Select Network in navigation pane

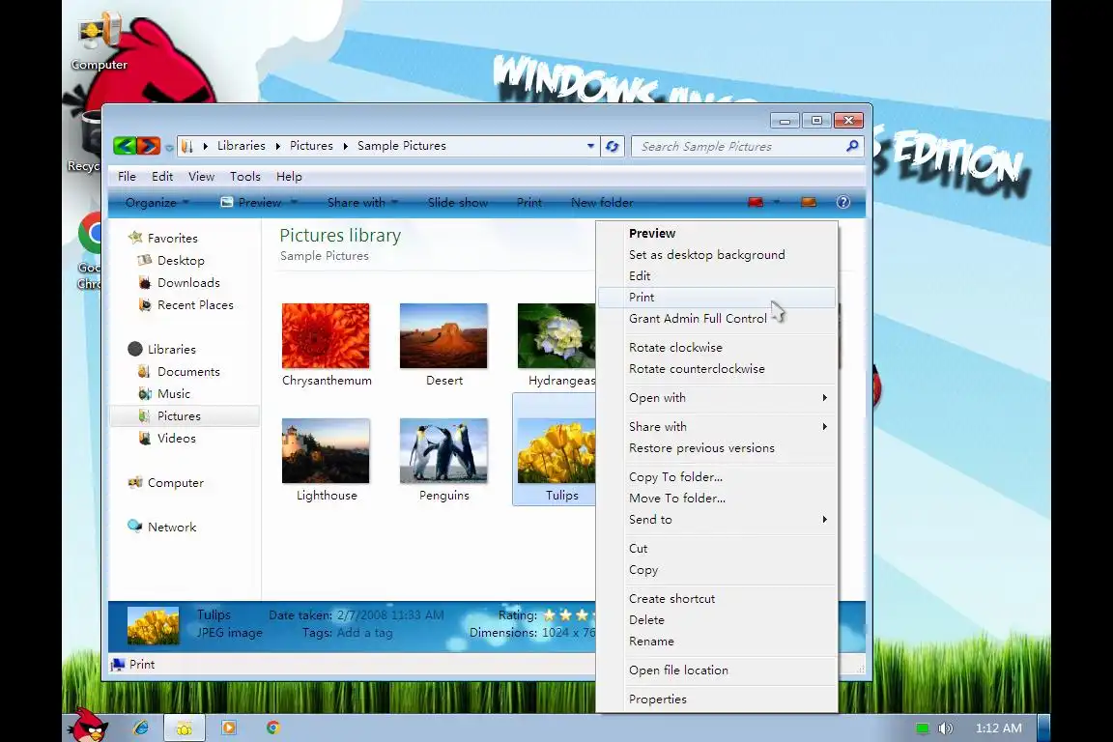tap(172, 527)
